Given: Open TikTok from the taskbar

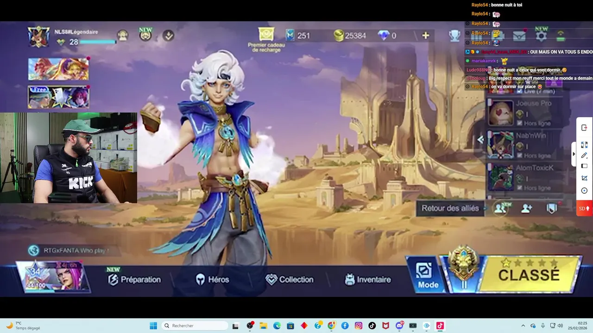Looking at the screenshot, I should 372,326.
